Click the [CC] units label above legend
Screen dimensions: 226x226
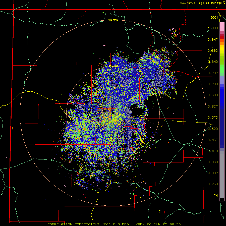tap(214, 17)
